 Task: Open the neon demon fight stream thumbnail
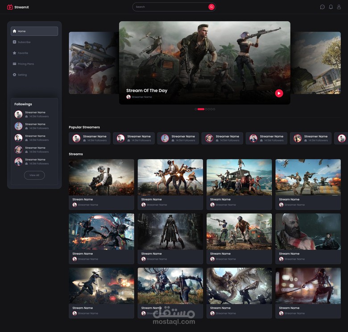point(101,231)
